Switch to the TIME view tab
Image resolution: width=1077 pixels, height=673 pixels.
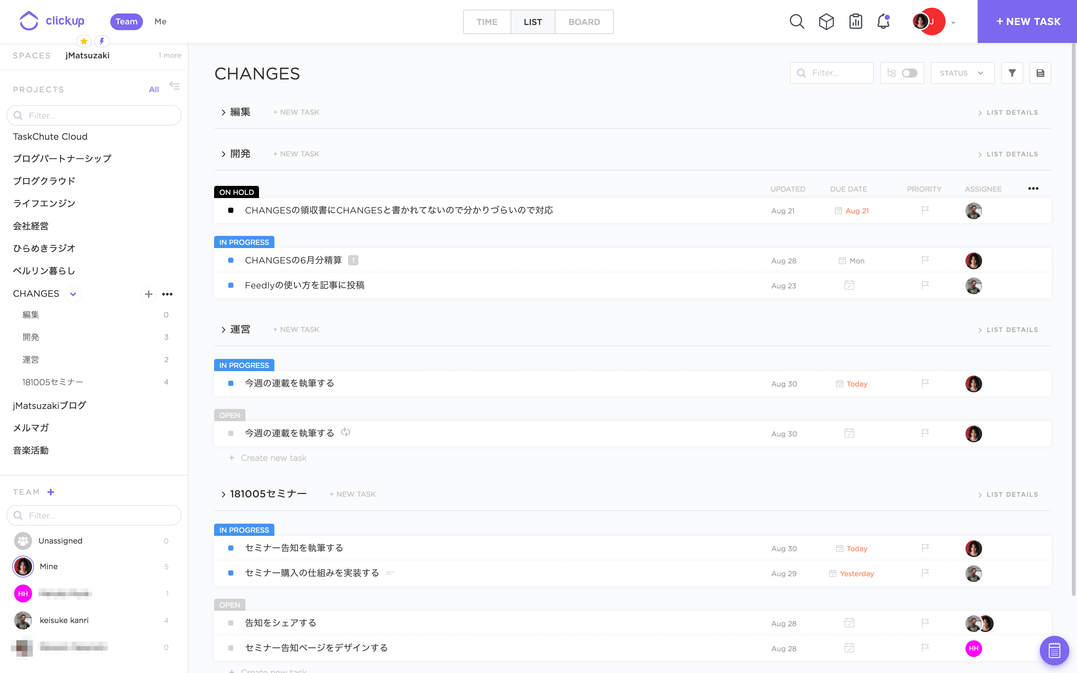(x=487, y=21)
